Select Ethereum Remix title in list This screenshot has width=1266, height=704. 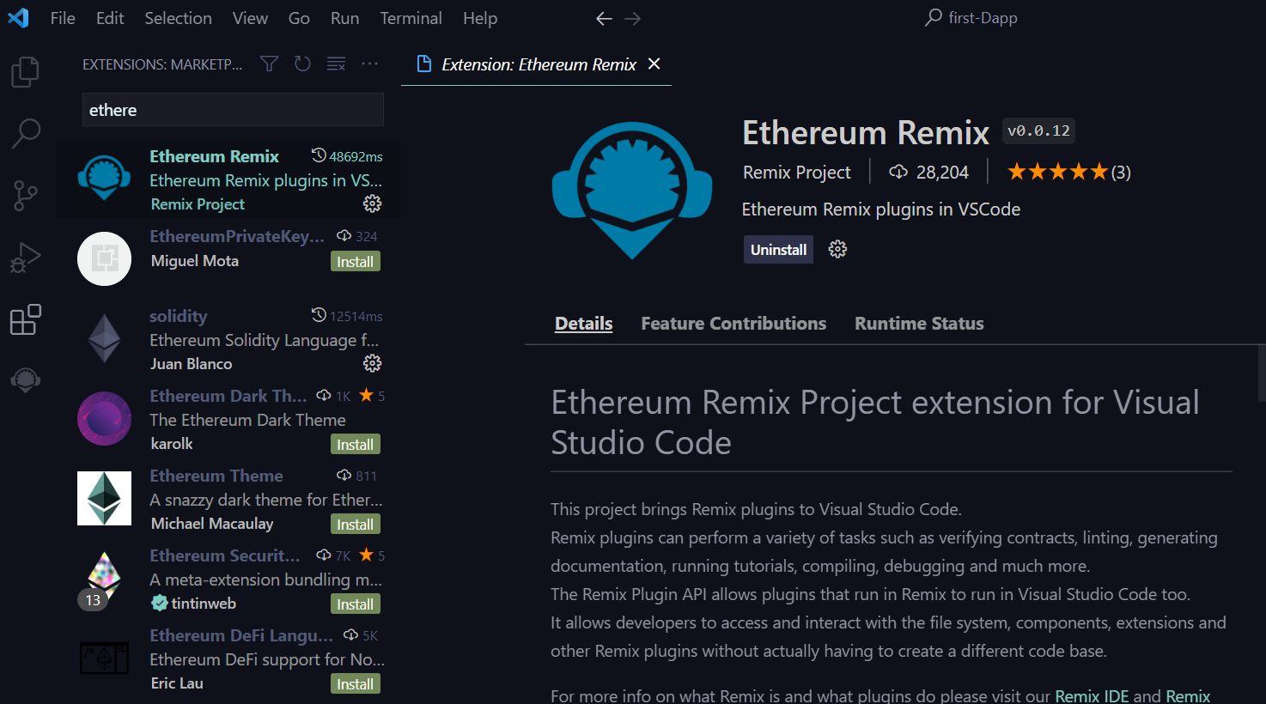click(x=214, y=156)
